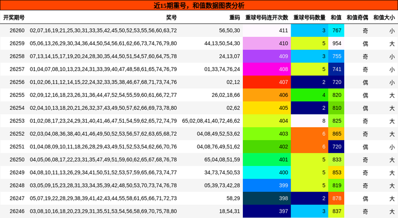Select the magenta 408 cell
The height and width of the screenshot is (218, 398).
(x=267, y=69)
